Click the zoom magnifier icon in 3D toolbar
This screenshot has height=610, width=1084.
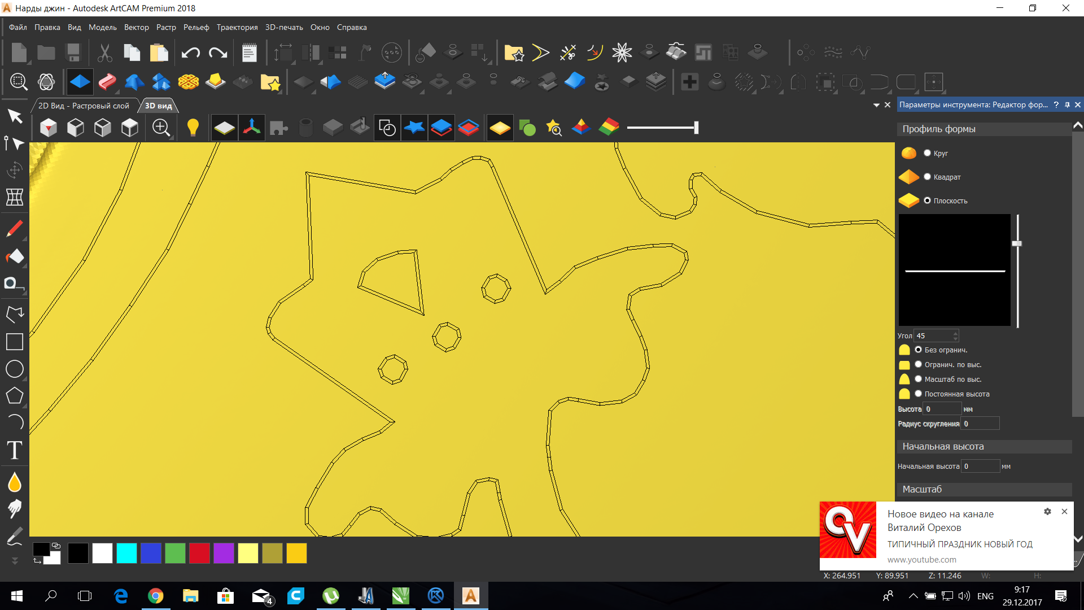(x=161, y=128)
